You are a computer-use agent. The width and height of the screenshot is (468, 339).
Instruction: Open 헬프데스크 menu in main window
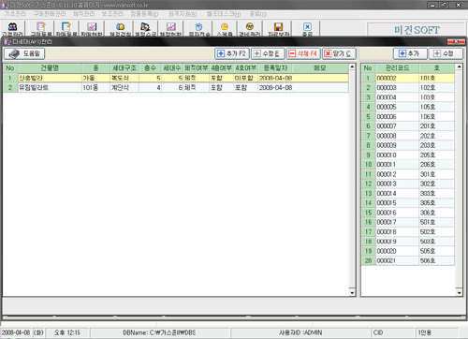click(x=224, y=14)
